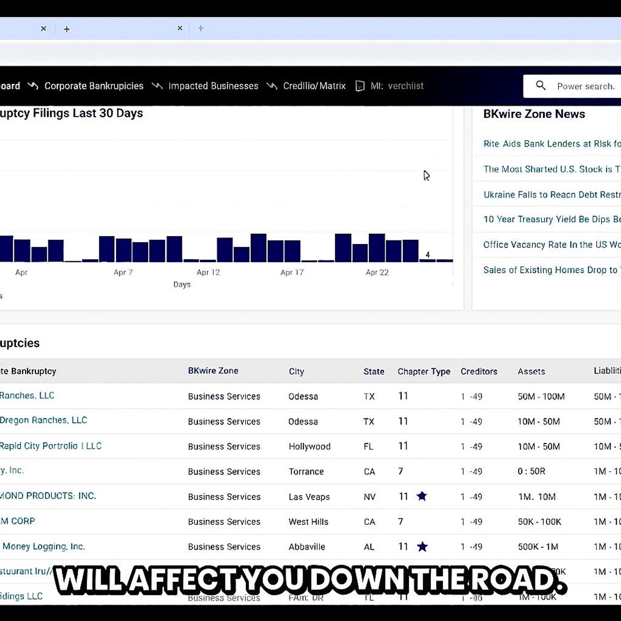The height and width of the screenshot is (621, 621).
Task: Sort table by Chapter Type header
Action: 424,372
